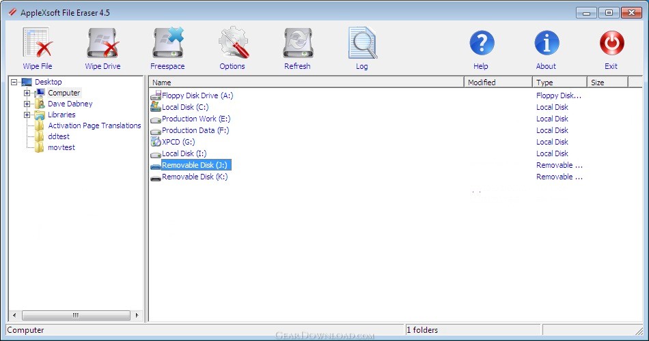
Task: Click the Activation Page Translations folder icon
Action: click(40, 125)
